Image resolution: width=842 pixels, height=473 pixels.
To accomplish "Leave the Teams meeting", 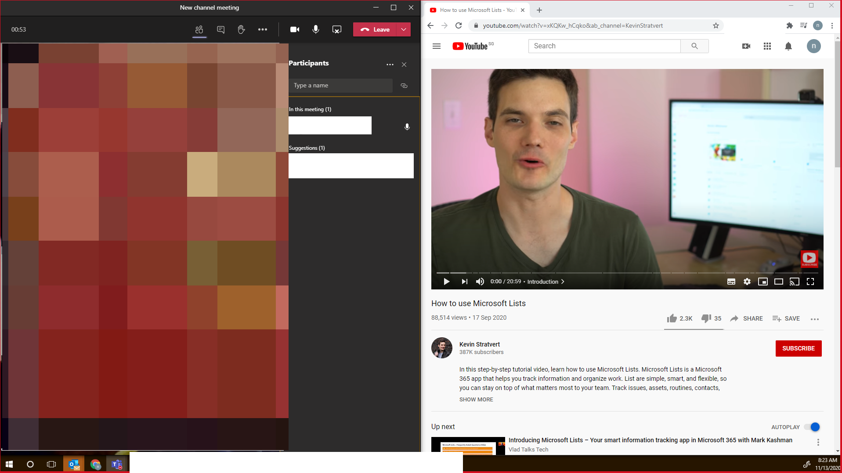I will (x=375, y=29).
